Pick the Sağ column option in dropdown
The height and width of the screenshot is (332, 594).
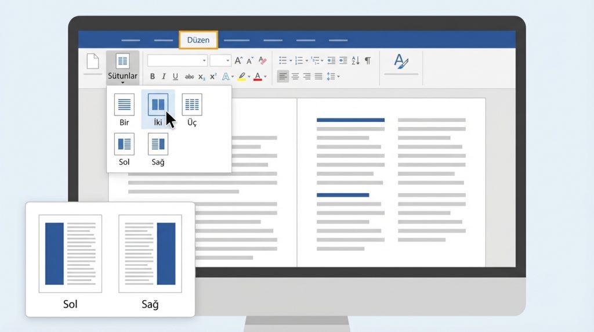tap(158, 149)
